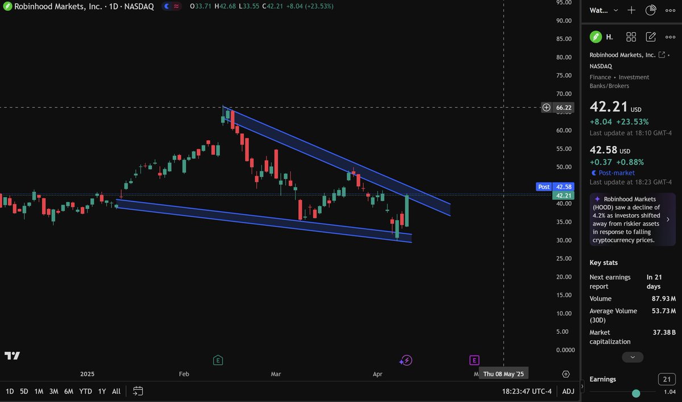This screenshot has width=682, height=402.
Task: Select the 5D time range
Action: tap(24, 391)
